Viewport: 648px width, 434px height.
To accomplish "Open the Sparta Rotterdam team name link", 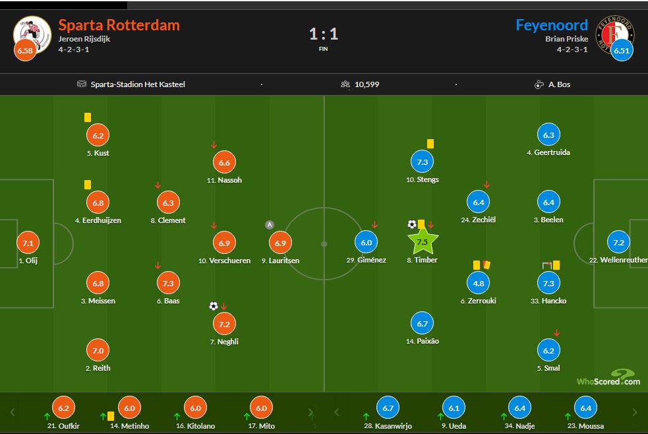I will click(x=119, y=25).
